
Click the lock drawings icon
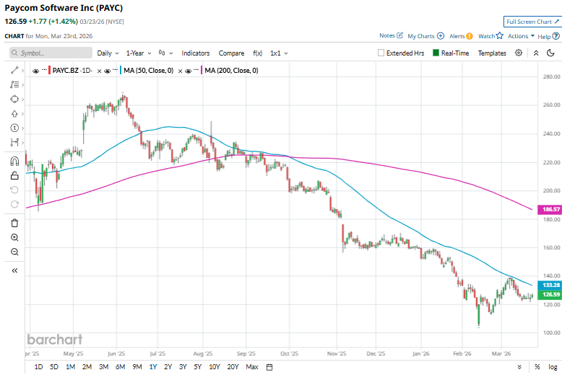14,175
